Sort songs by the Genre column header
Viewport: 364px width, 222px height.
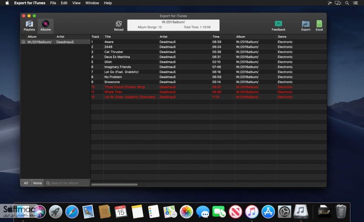pos(301,37)
